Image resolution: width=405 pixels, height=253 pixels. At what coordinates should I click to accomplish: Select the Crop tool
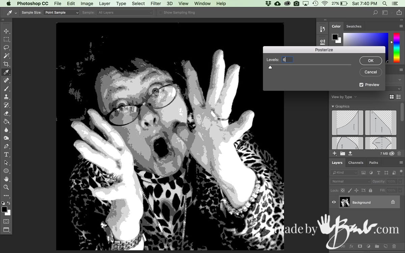click(6, 64)
